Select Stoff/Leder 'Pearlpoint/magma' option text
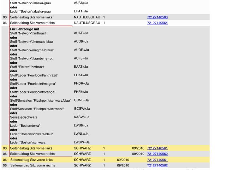The height and width of the screenshot is (170, 226). pos(34,83)
